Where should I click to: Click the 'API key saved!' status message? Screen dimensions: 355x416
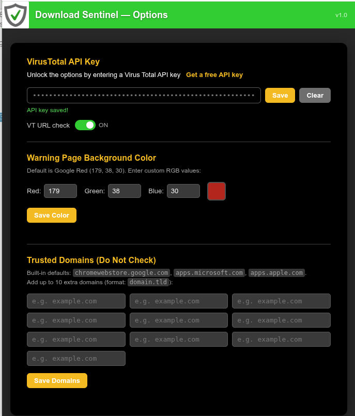pos(48,110)
